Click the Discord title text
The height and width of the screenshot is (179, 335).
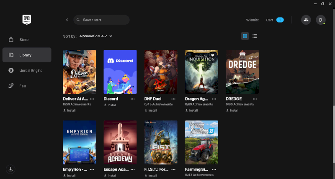tap(111, 99)
